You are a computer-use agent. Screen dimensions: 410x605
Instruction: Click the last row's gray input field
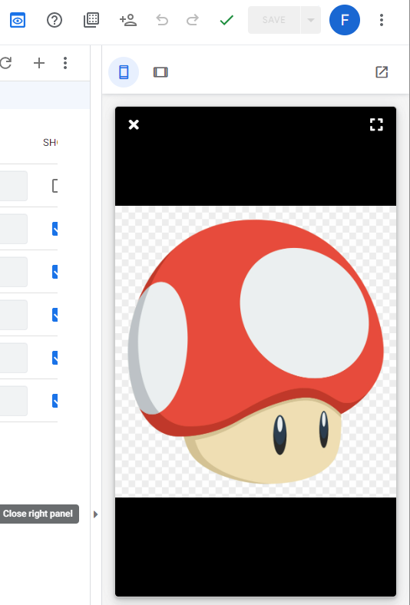(x=14, y=401)
